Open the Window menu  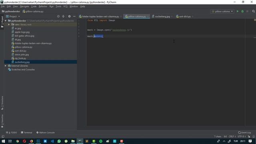pyautogui.click(x=74, y=6)
